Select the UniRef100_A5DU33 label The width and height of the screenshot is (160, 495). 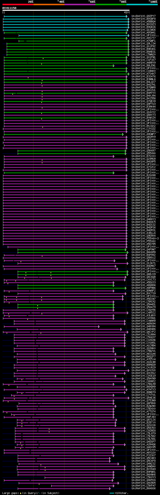point(143,283)
